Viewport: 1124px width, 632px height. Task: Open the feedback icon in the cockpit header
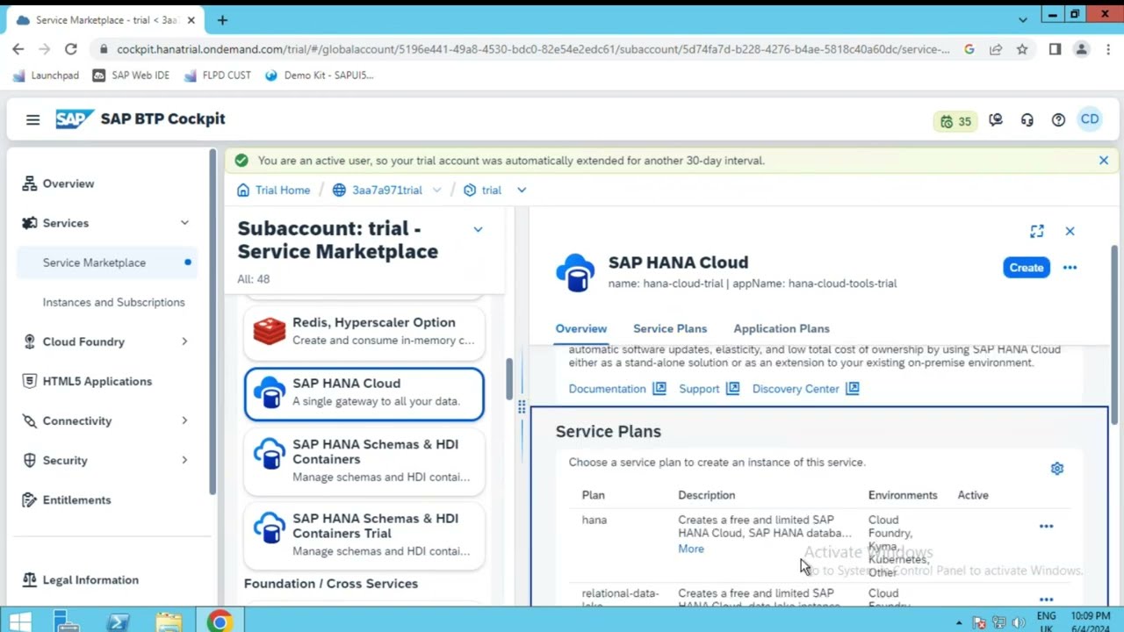996,120
